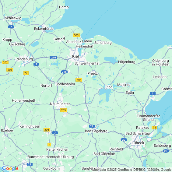Click the yellow 205 road shield near Neumünster
The height and width of the screenshot is (172, 172).
click(x=64, y=110)
